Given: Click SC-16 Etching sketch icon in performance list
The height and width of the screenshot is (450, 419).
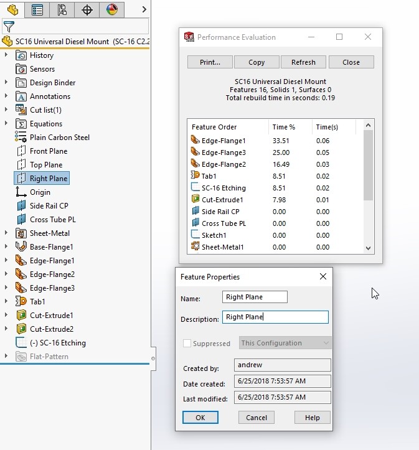Looking at the screenshot, I should pos(195,187).
